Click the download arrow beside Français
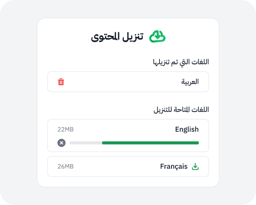Image resolution: width=256 pixels, height=205 pixels. click(x=195, y=167)
